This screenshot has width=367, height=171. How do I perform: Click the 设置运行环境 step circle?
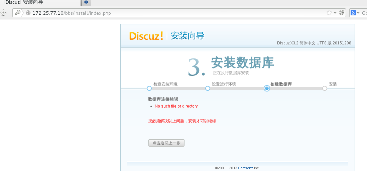click(208, 89)
